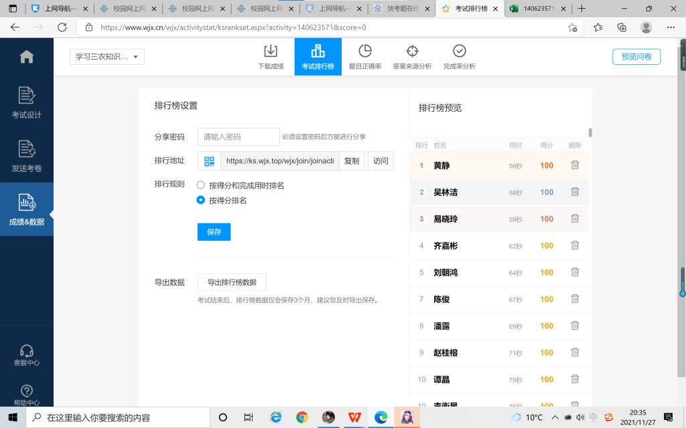Click trash icon for 吴林洁 row

pyautogui.click(x=575, y=192)
